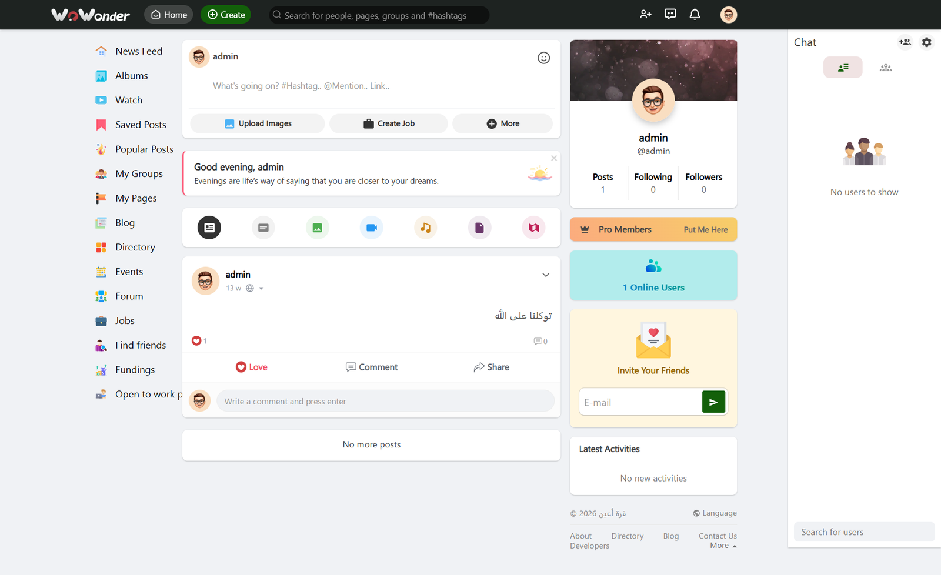Open admin profile avatar in profile card

tap(653, 101)
